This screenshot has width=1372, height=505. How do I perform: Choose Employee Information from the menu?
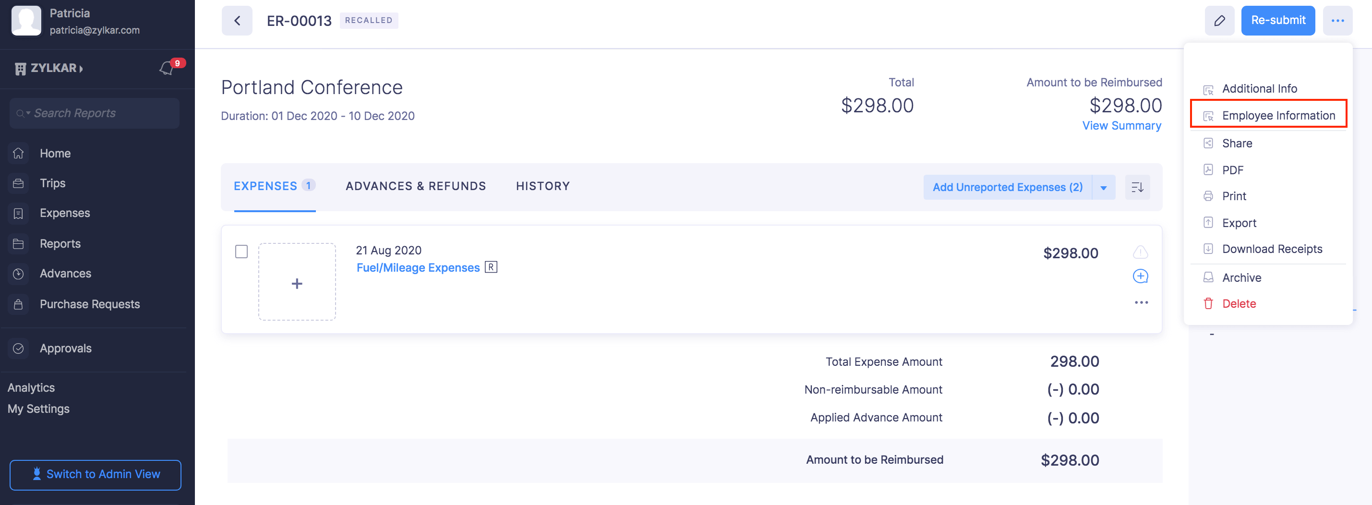point(1278,116)
